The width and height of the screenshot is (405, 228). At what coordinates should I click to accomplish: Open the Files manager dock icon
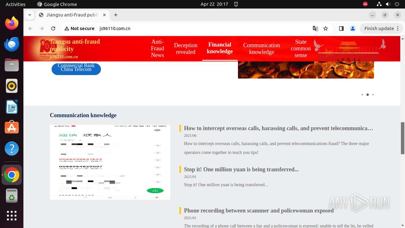pyautogui.click(x=12, y=65)
